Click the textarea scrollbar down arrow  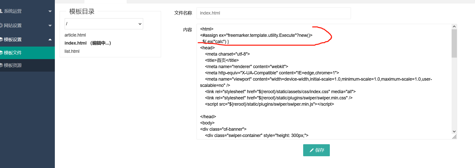454,131
